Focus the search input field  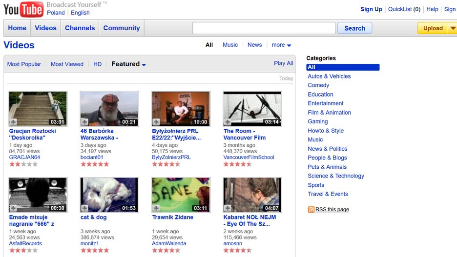pyautogui.click(x=264, y=28)
